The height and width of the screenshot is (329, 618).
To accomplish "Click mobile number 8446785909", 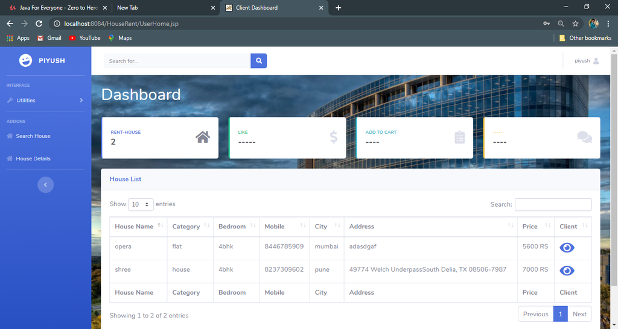I will [x=284, y=246].
